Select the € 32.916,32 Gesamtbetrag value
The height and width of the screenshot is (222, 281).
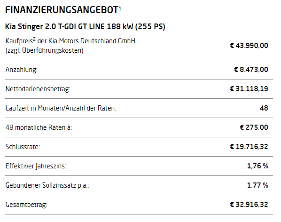pyautogui.click(x=249, y=205)
